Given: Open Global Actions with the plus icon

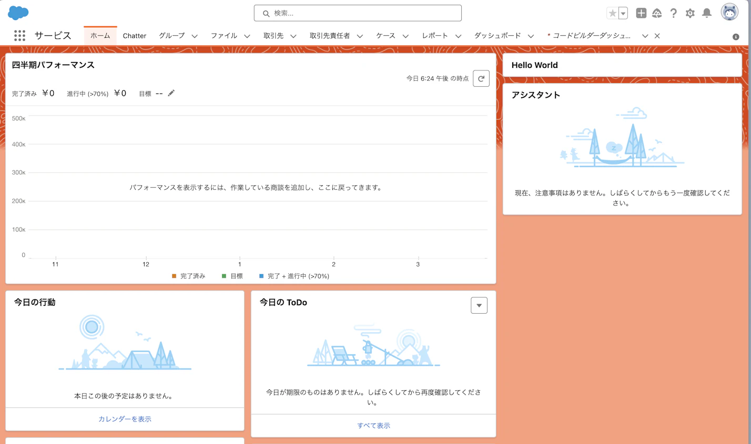Looking at the screenshot, I should 641,13.
